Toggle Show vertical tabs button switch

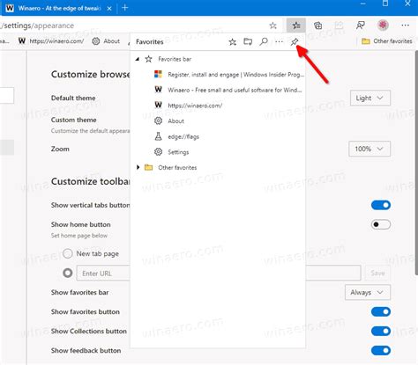(381, 205)
